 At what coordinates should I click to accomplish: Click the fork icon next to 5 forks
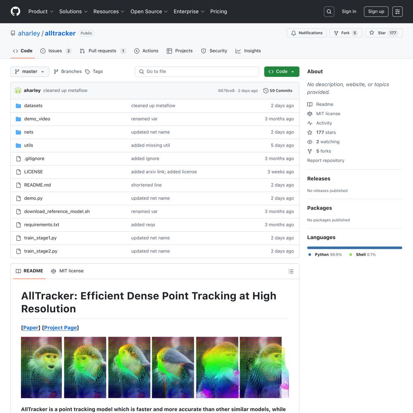point(310,151)
